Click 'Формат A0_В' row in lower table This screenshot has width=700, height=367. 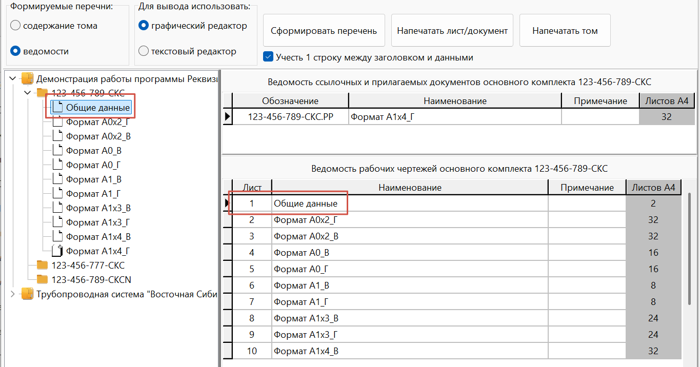410,253
